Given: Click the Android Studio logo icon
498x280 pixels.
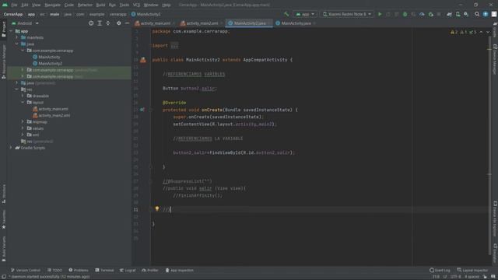Looking at the screenshot, I should [5, 5].
